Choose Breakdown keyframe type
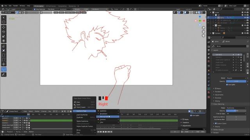Image resolution: width=250 pixels, height=140 pixels. [x=108, y=114]
